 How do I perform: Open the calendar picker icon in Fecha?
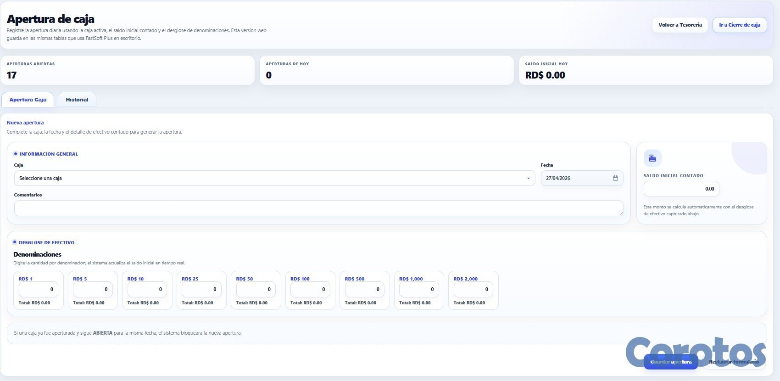615,178
